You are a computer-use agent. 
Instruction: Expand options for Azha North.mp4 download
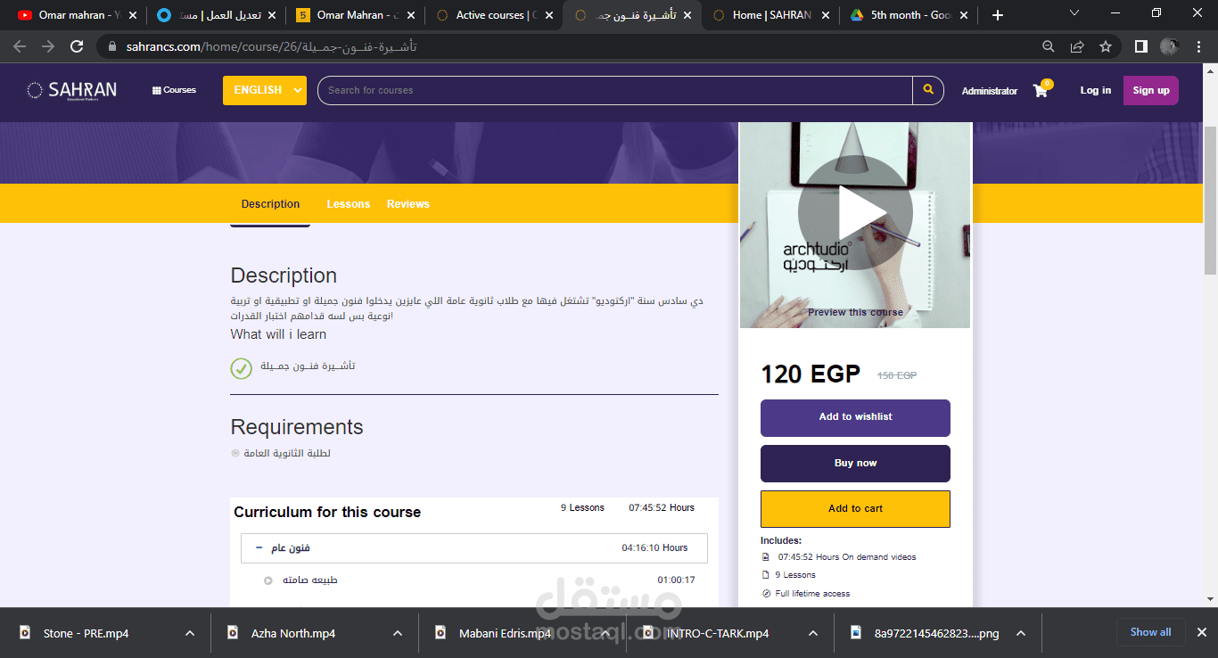pos(398,633)
